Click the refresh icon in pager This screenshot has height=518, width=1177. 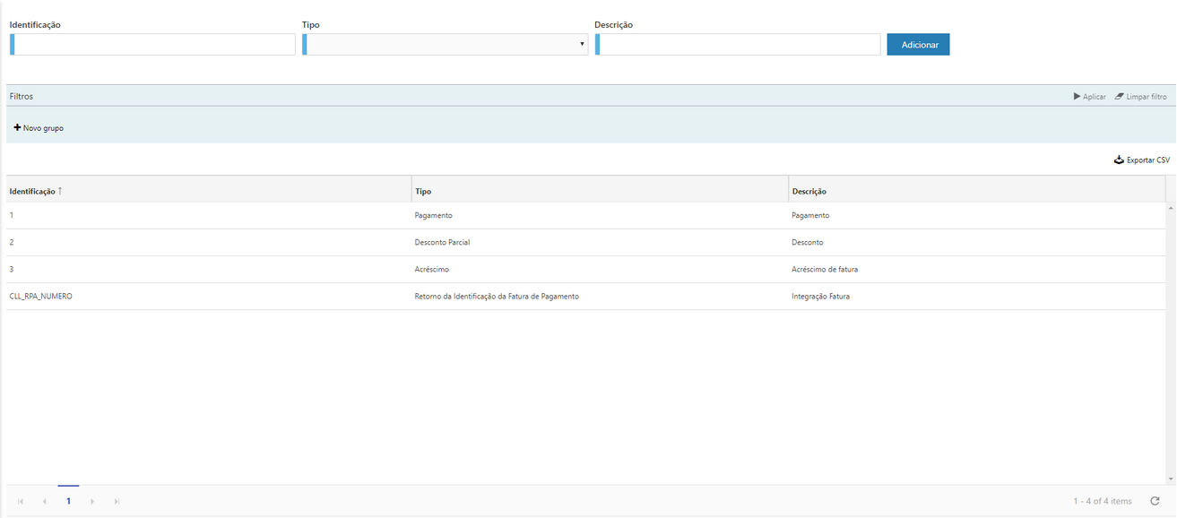(1155, 501)
